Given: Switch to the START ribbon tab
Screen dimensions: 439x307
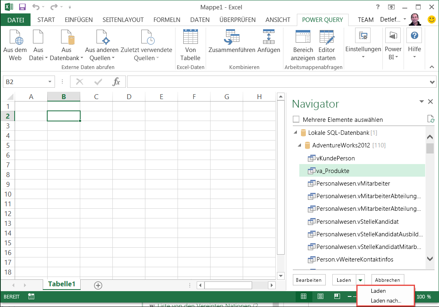Looking at the screenshot, I should (46, 20).
